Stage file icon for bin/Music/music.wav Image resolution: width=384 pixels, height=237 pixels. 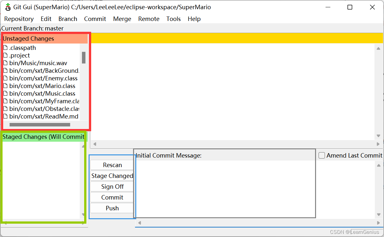[x=5, y=63]
